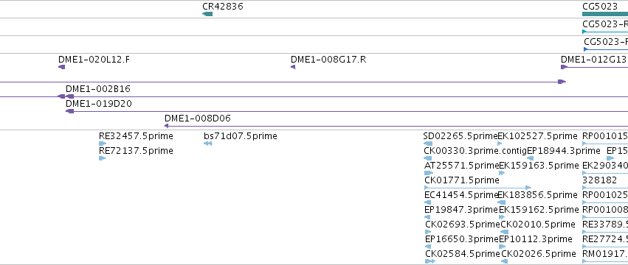Select blue glyph under EP16650.3prime
The image size is (628, 265).
(428, 247)
